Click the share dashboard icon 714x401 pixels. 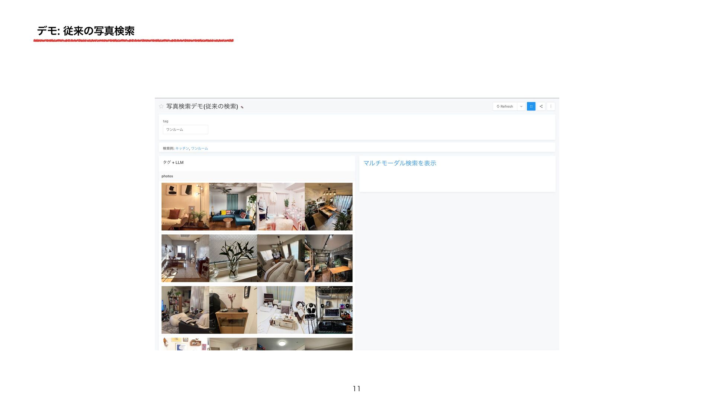point(541,107)
